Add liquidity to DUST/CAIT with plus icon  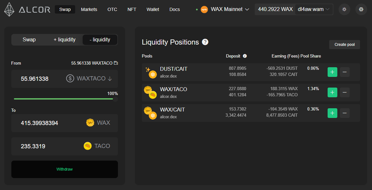(x=332, y=72)
